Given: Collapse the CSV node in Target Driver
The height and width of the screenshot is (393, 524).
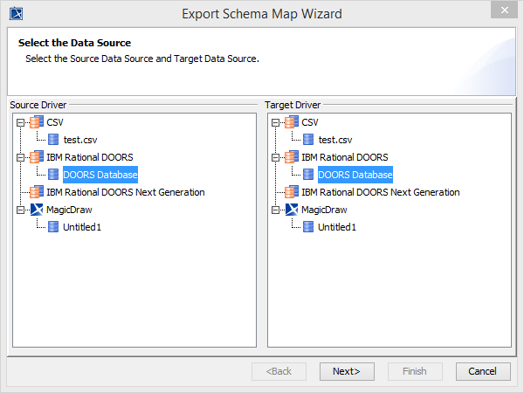Looking at the screenshot, I should coord(276,122).
